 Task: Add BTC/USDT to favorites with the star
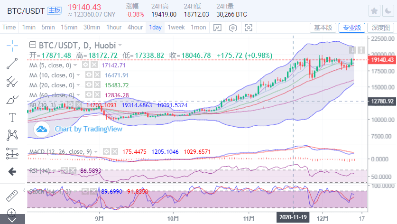click(x=374, y=10)
